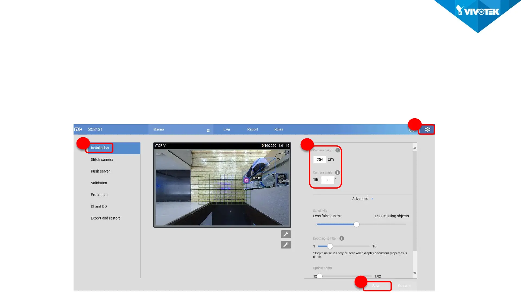Show info for Camera angle
This screenshot has width=521, height=293.
pos(337,173)
